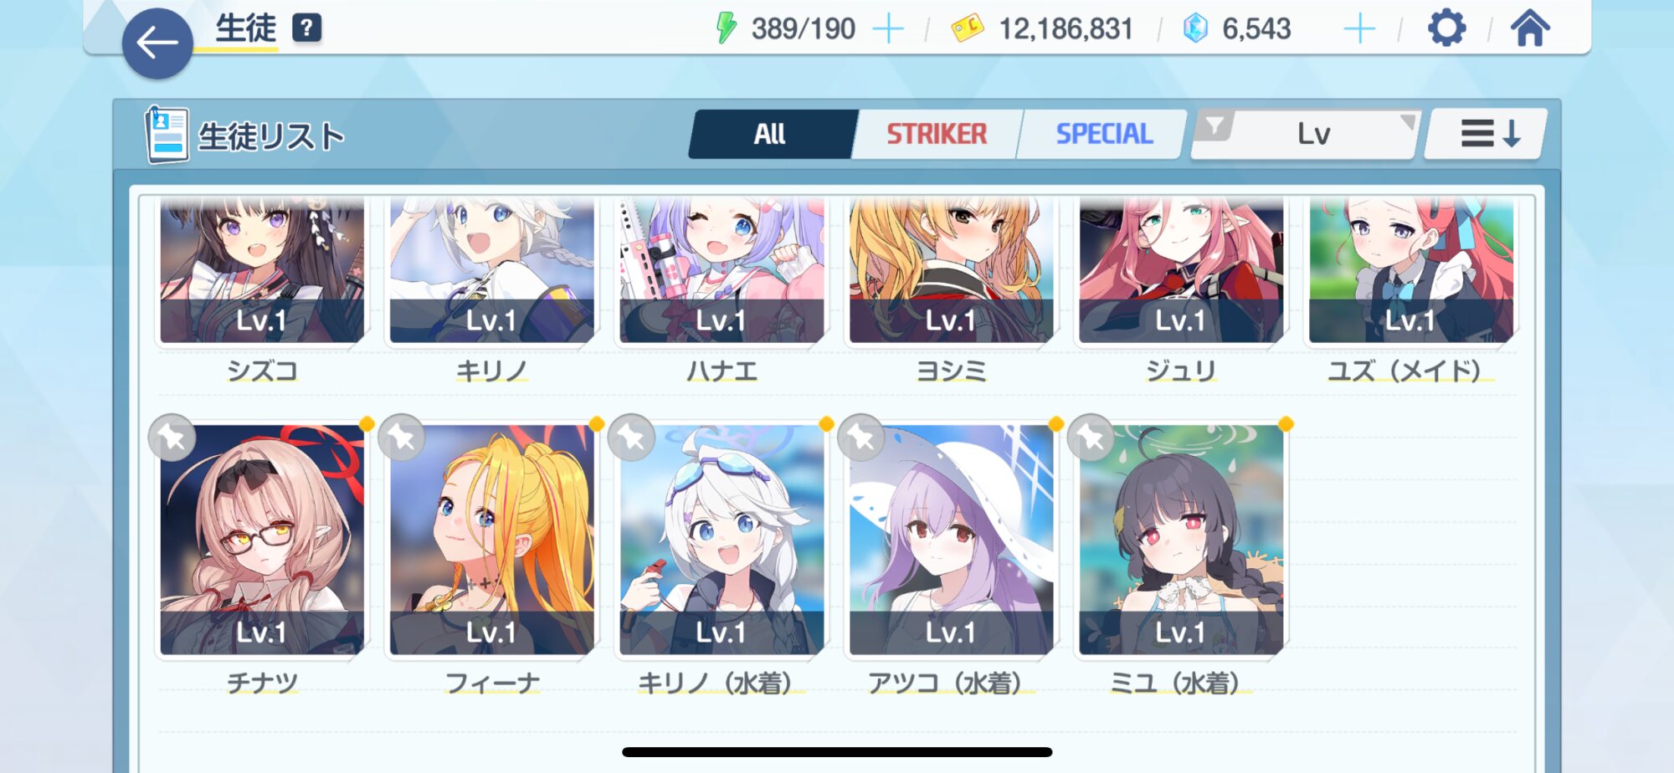This screenshot has width=1674, height=773.
Task: Select アツコ（水着） student portrait
Action: point(951,540)
